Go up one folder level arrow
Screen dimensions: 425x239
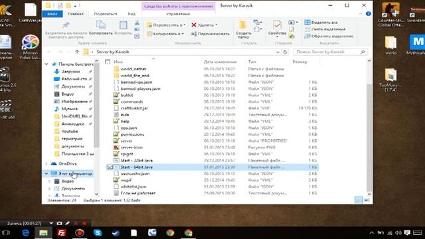coord(77,52)
